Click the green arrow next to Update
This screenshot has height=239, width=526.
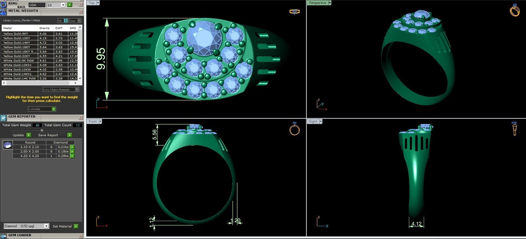point(29,135)
